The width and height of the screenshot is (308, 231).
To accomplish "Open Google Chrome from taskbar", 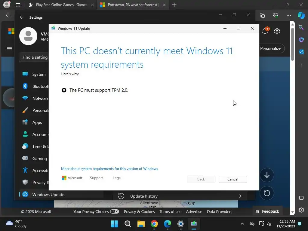I will click(x=154, y=224).
